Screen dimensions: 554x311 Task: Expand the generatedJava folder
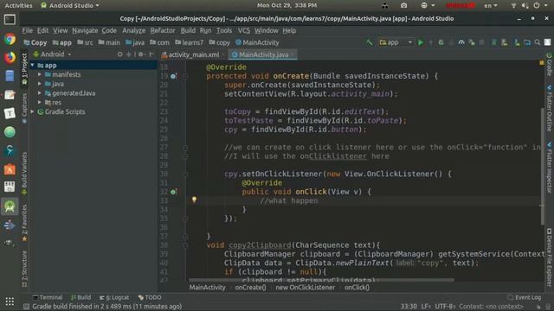(40, 93)
